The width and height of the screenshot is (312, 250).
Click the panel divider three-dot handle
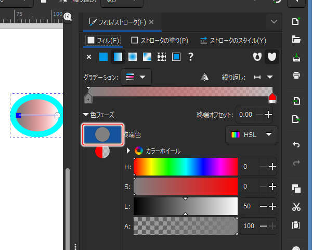[75, 246]
